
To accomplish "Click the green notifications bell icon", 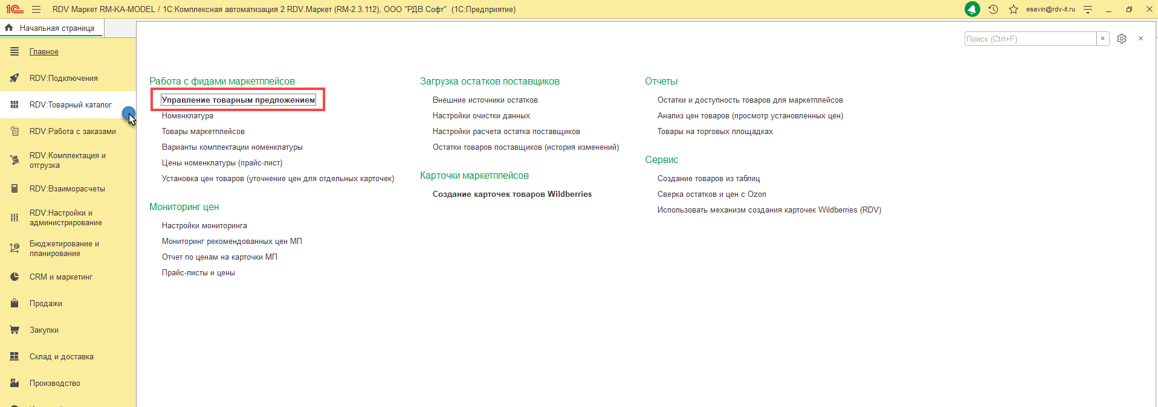I will (972, 9).
